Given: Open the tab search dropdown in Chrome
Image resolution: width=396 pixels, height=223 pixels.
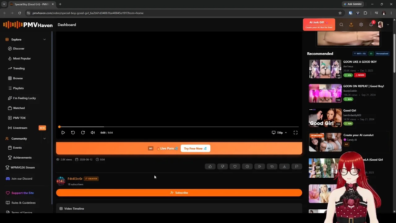Looking at the screenshot, I should click(x=4, y=4).
